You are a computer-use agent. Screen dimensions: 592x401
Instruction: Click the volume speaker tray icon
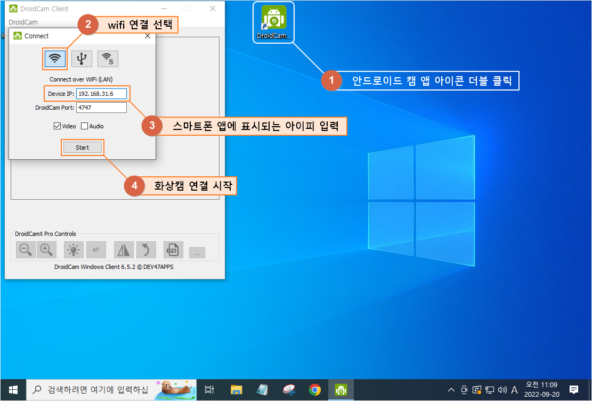[502, 390]
